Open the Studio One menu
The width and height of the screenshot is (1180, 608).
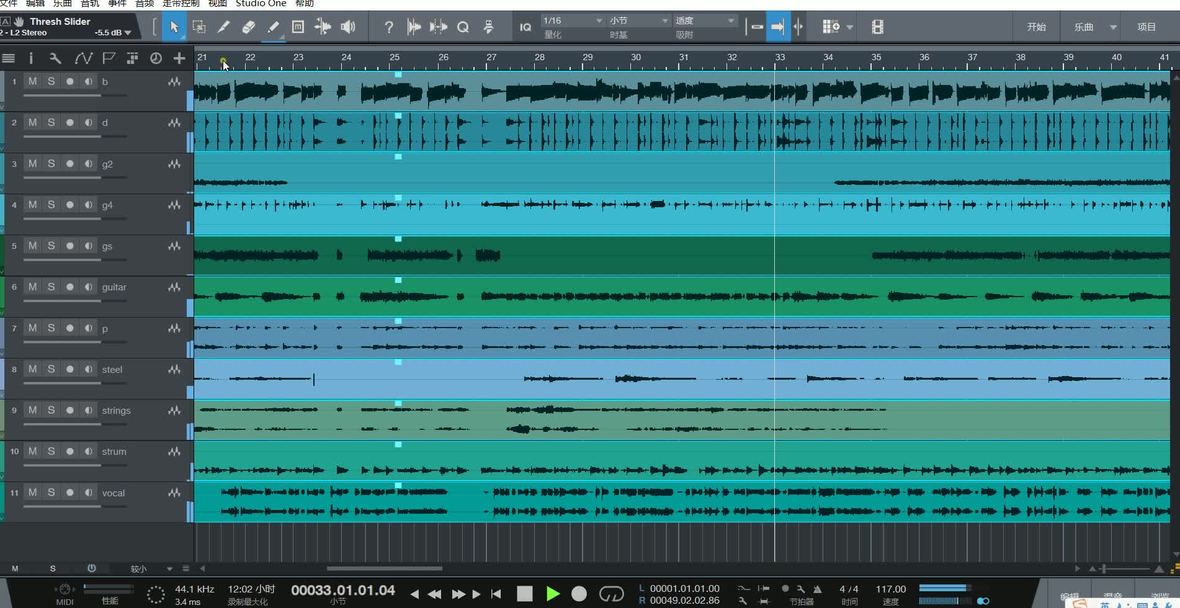tap(261, 3)
